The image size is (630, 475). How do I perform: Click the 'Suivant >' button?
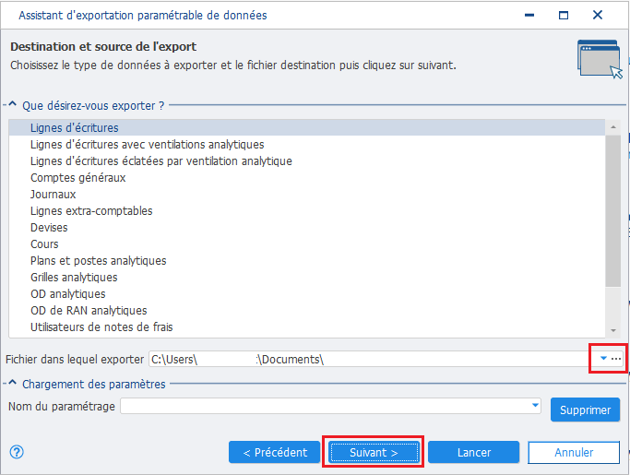(x=374, y=453)
